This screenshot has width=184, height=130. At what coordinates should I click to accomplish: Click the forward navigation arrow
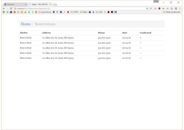pyautogui.click(x=7, y=8)
